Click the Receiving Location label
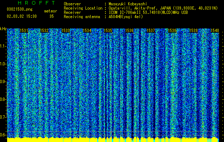The height and width of the screenshot is (142, 224). [x=83, y=8]
